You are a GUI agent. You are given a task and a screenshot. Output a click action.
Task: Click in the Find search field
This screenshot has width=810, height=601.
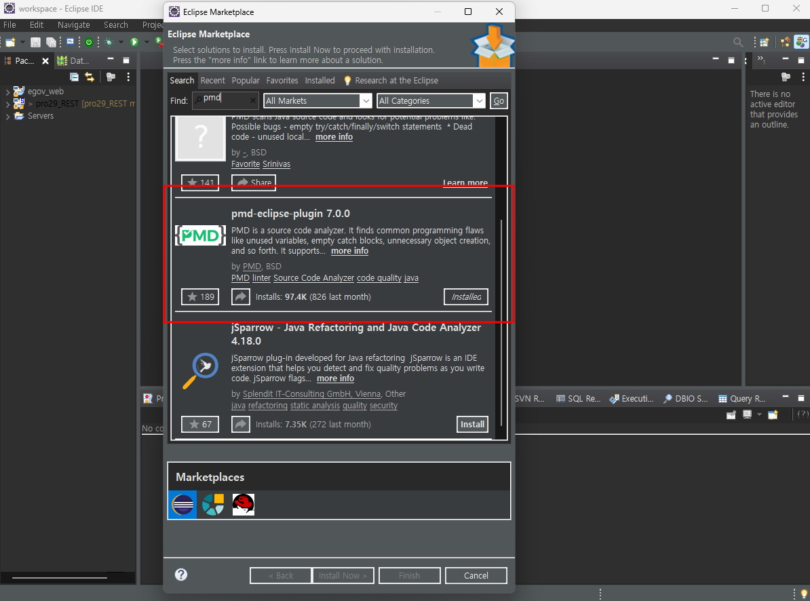click(225, 100)
